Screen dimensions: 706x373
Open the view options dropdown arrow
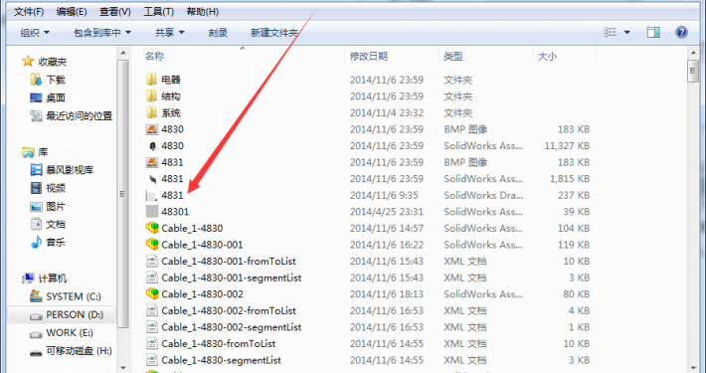[626, 33]
